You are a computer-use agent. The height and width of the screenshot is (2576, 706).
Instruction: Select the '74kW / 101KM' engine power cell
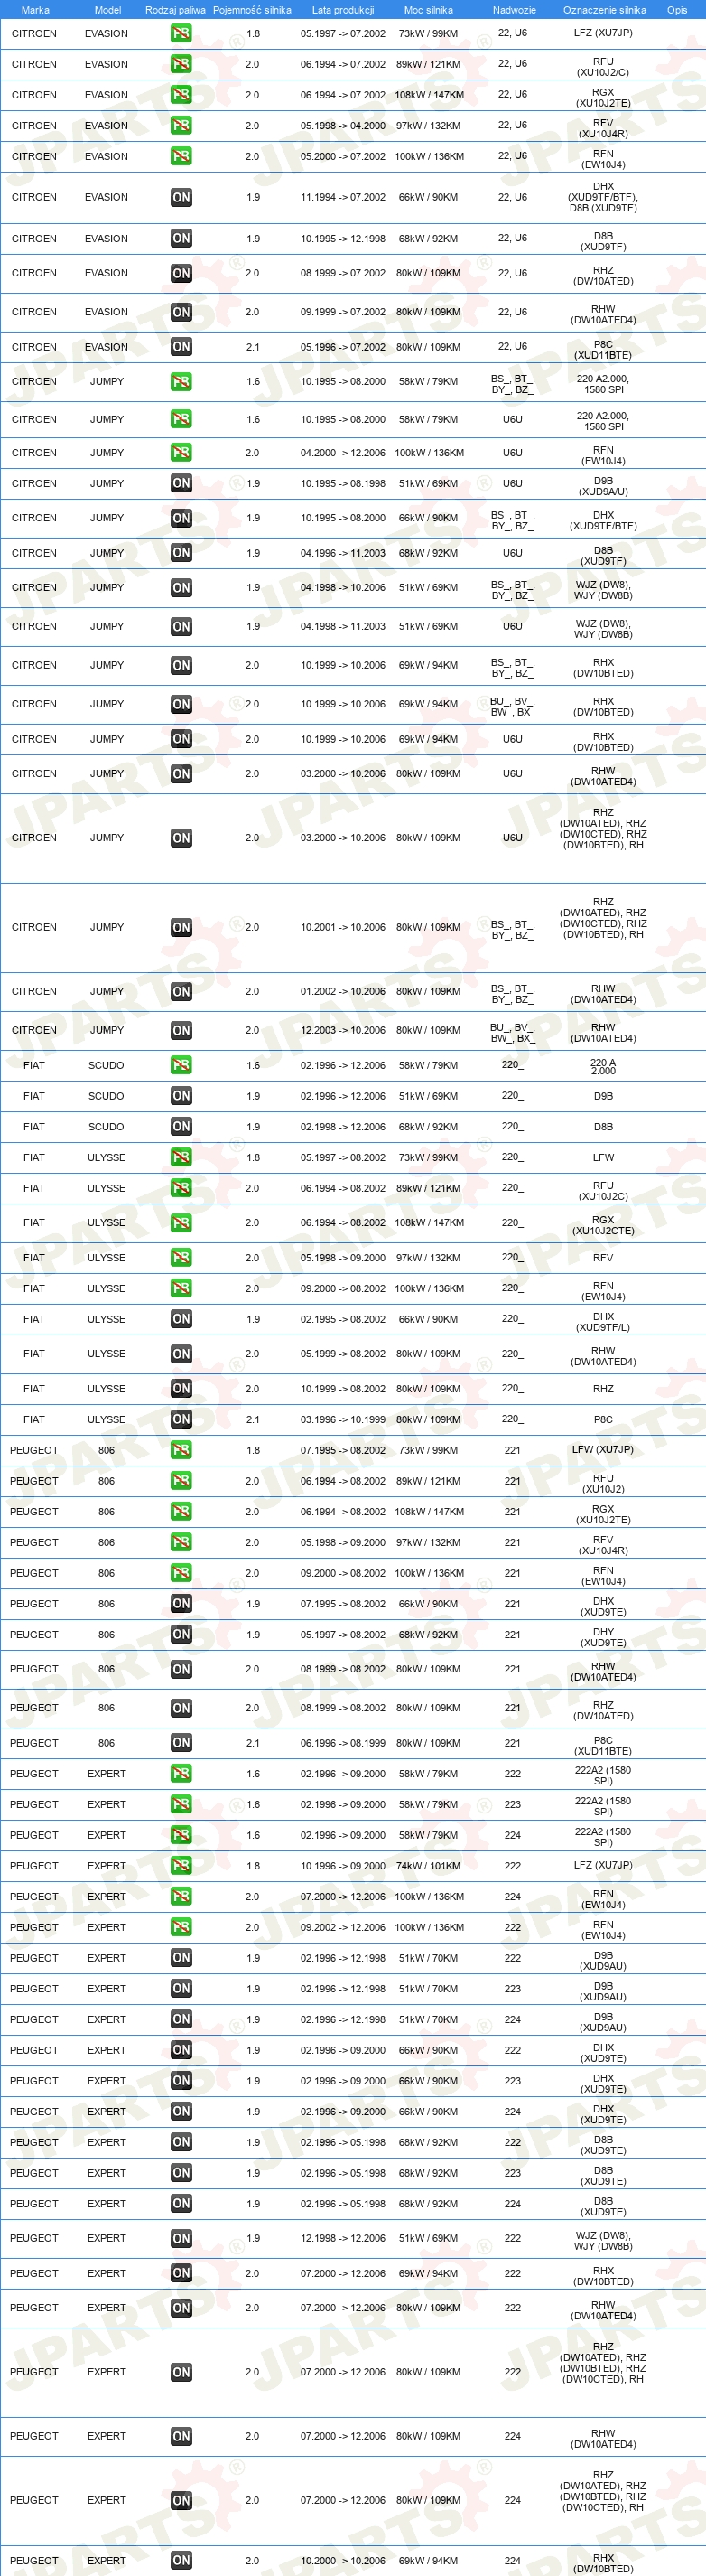tap(429, 1866)
